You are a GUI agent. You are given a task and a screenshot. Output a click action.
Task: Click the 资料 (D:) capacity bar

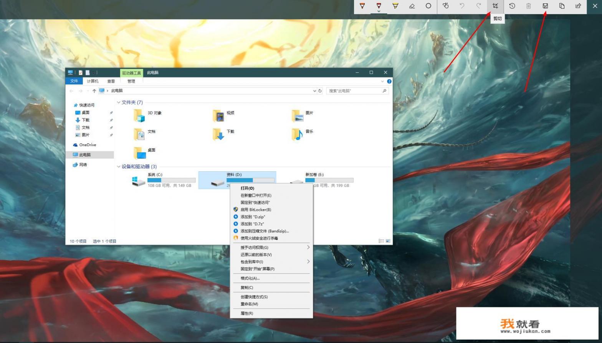click(x=251, y=180)
